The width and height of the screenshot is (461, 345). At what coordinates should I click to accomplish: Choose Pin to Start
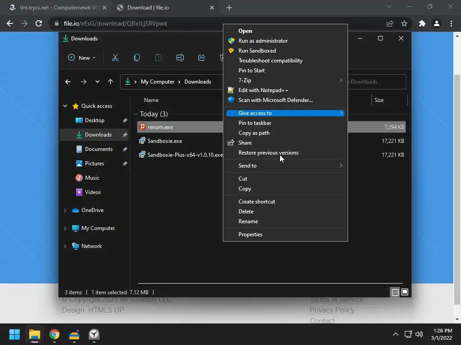[285, 71]
